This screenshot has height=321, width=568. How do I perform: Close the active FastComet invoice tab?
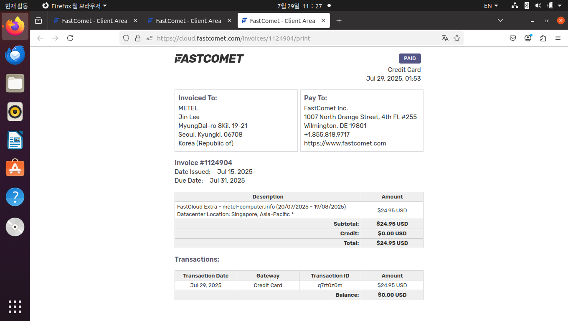point(323,20)
